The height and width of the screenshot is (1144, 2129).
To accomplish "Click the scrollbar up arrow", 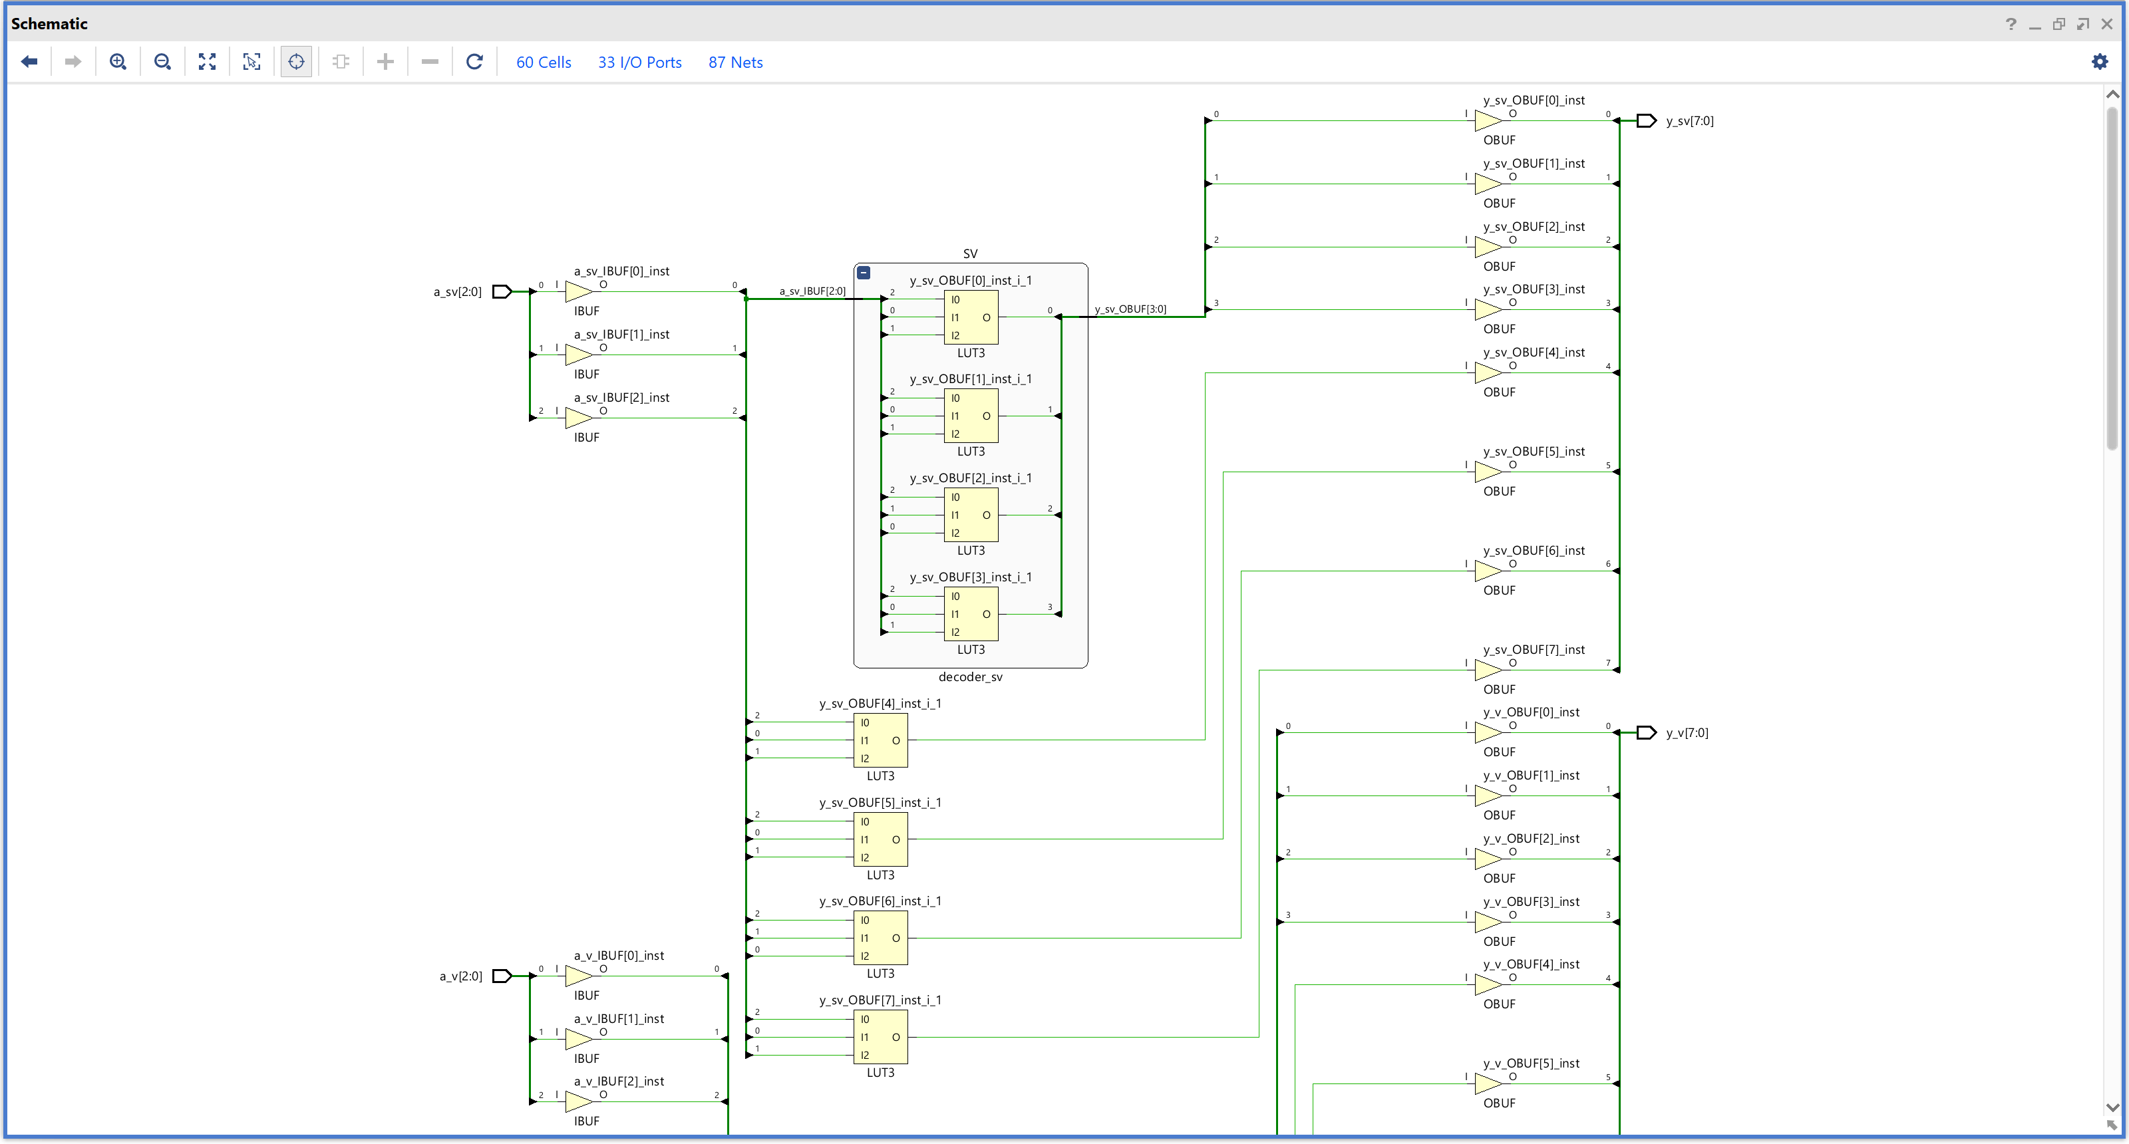I will tap(2112, 95).
